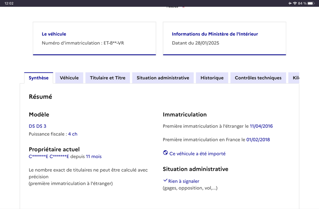
Task: Click 'Le nombre exact de titulaires' note
Action: coord(88,173)
